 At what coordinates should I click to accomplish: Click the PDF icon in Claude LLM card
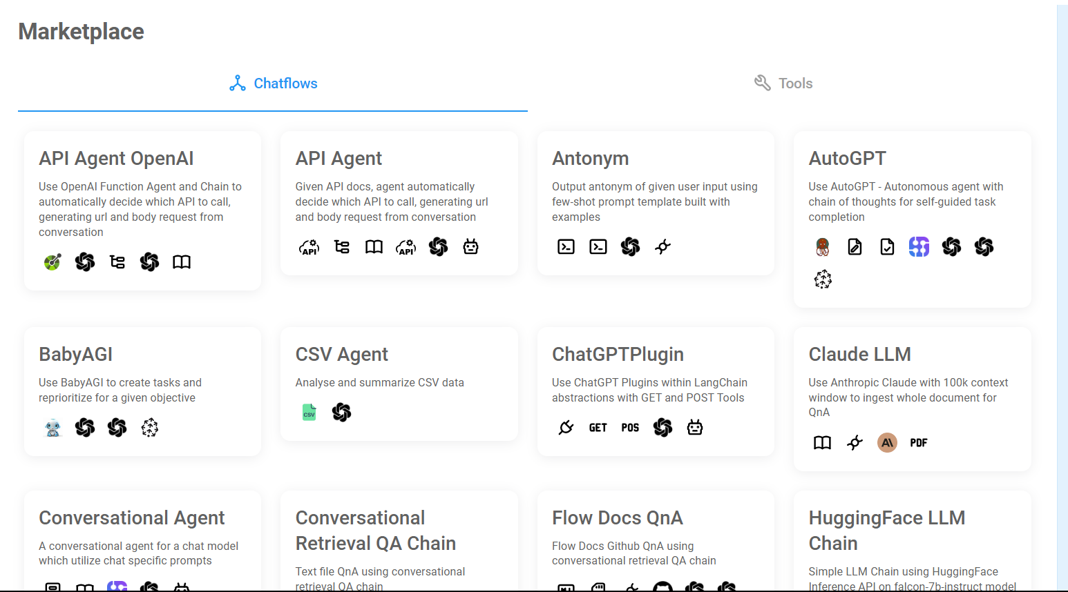(x=919, y=443)
